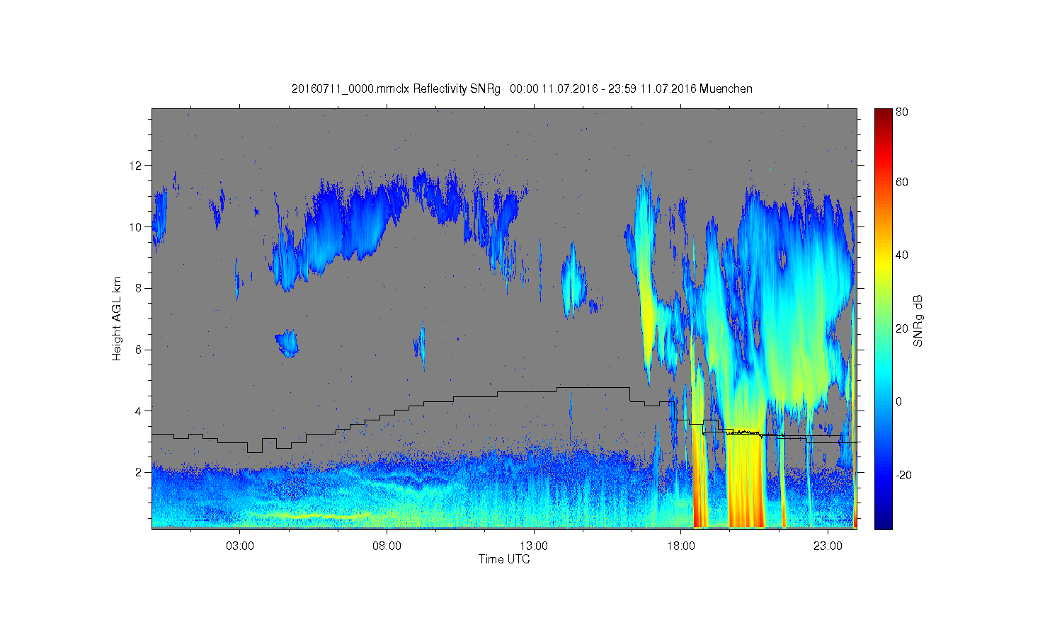The height and width of the screenshot is (637, 1062).
Task: Click the height tick label 4
Action: point(139,411)
